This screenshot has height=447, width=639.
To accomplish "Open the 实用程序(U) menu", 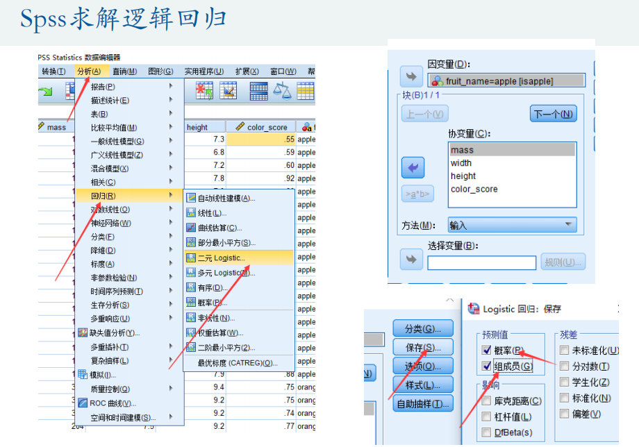I will pos(204,71).
